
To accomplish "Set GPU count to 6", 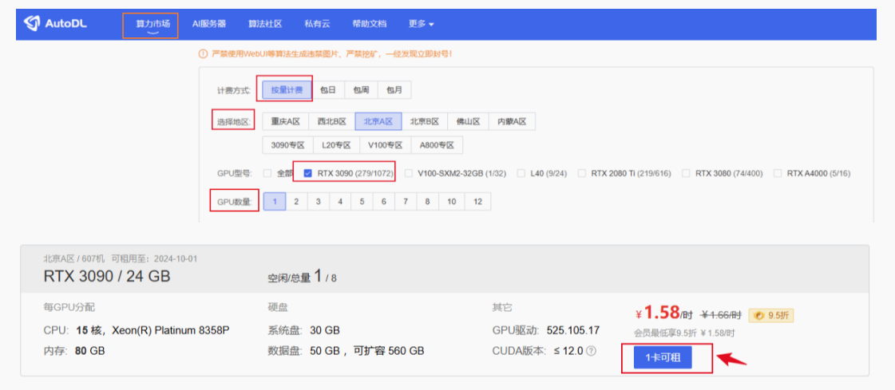I will tap(383, 201).
